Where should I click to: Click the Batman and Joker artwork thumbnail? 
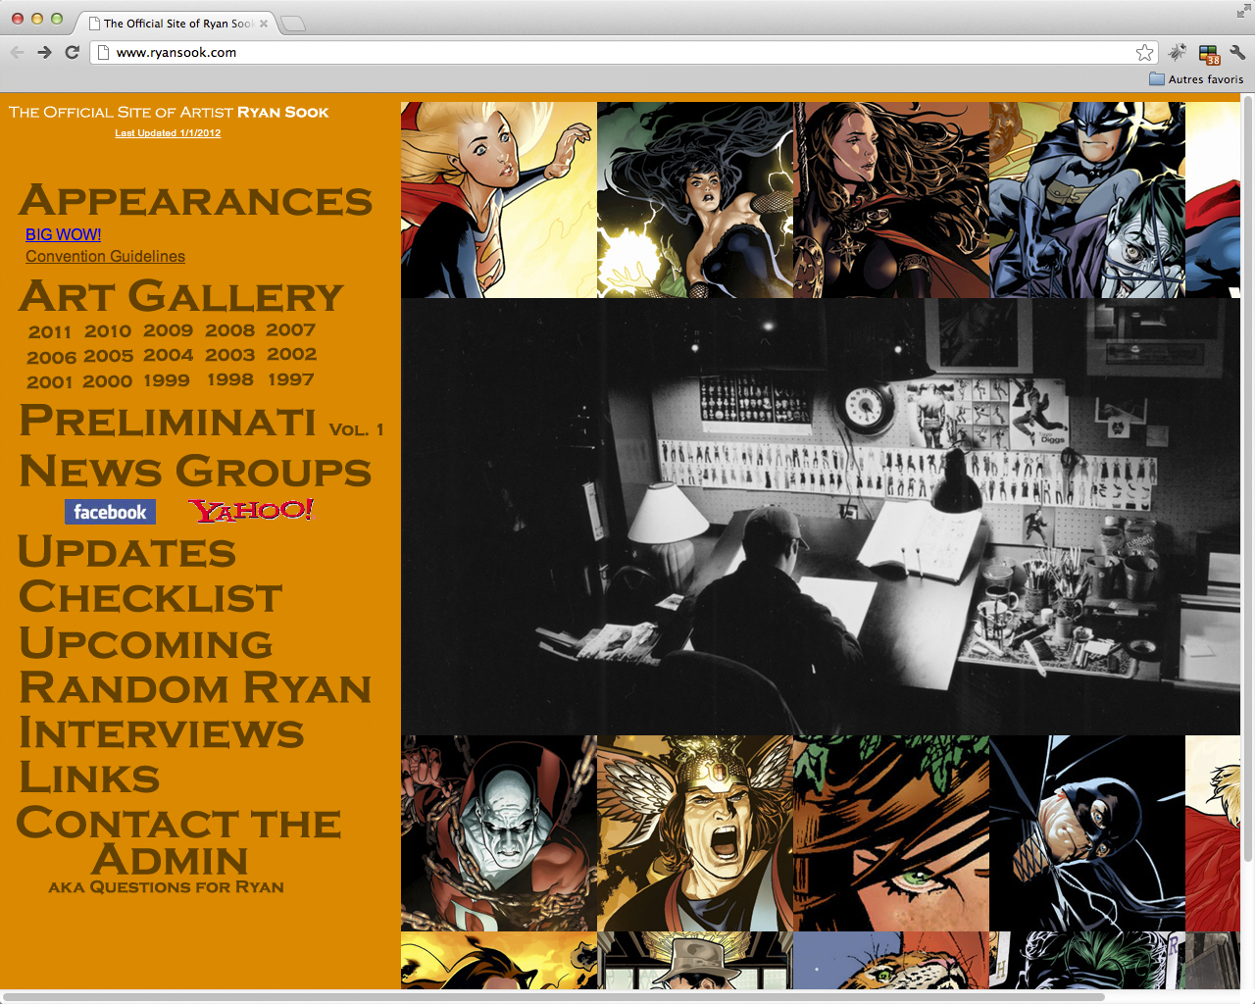tap(1087, 200)
